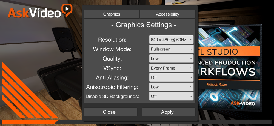Open the Resolution dropdown
The width and height of the screenshot is (274, 126).
click(x=171, y=40)
